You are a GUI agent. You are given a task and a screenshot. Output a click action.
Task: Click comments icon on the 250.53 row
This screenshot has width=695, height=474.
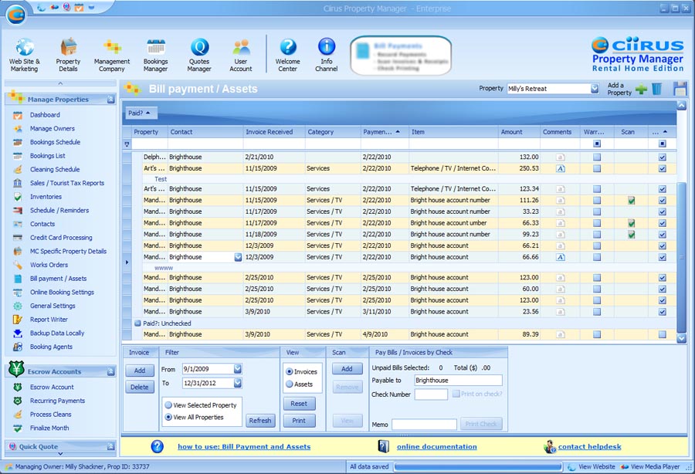(x=561, y=168)
